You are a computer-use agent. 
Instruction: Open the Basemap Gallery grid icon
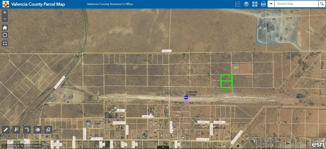255,4
